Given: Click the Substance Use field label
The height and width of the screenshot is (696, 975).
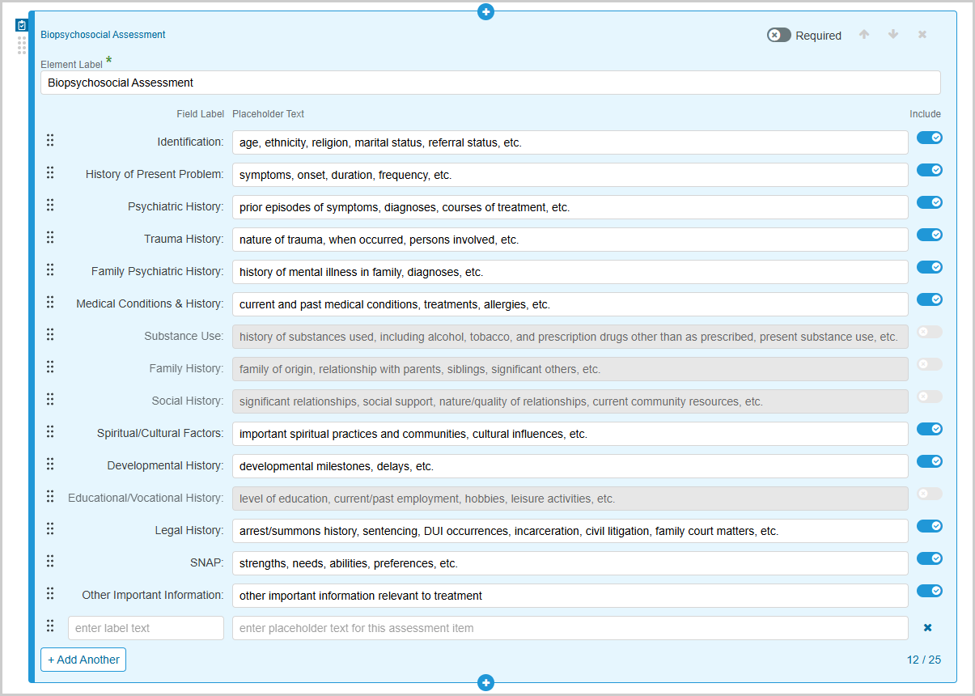Looking at the screenshot, I should (184, 336).
